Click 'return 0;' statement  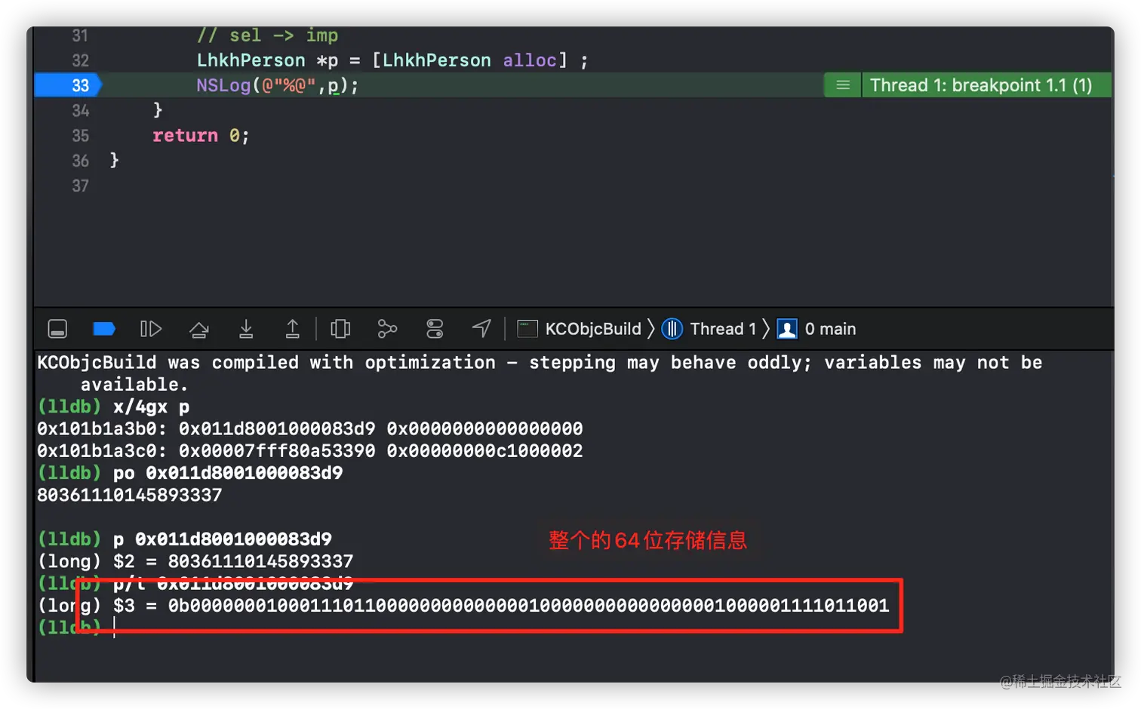click(x=201, y=136)
